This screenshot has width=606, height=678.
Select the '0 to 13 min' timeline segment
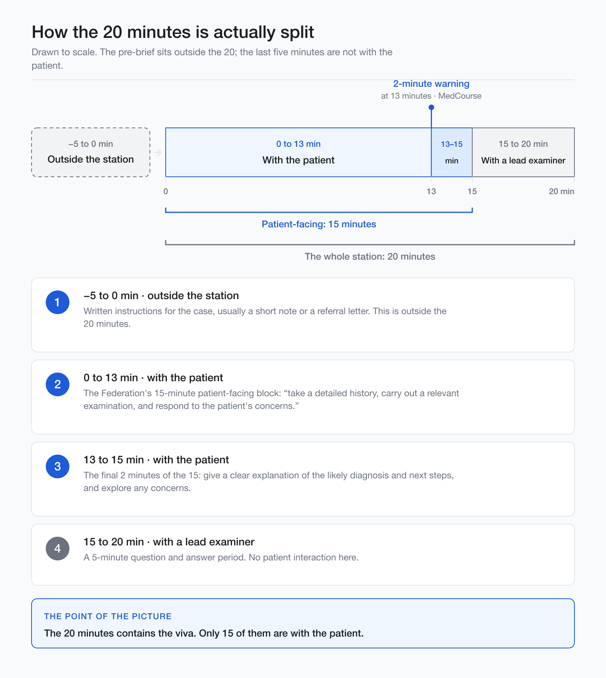click(298, 152)
